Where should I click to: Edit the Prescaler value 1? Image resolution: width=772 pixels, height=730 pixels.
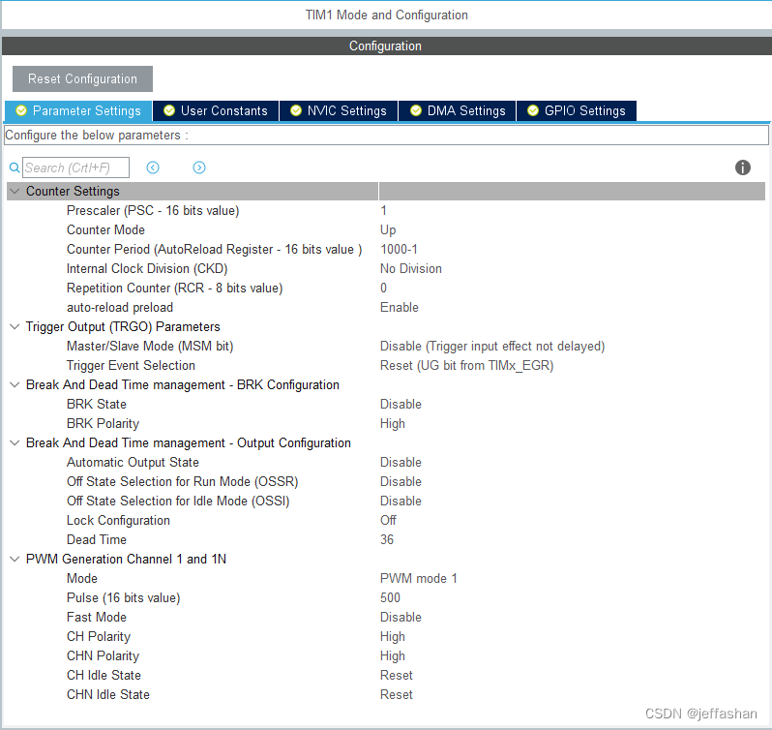383,210
